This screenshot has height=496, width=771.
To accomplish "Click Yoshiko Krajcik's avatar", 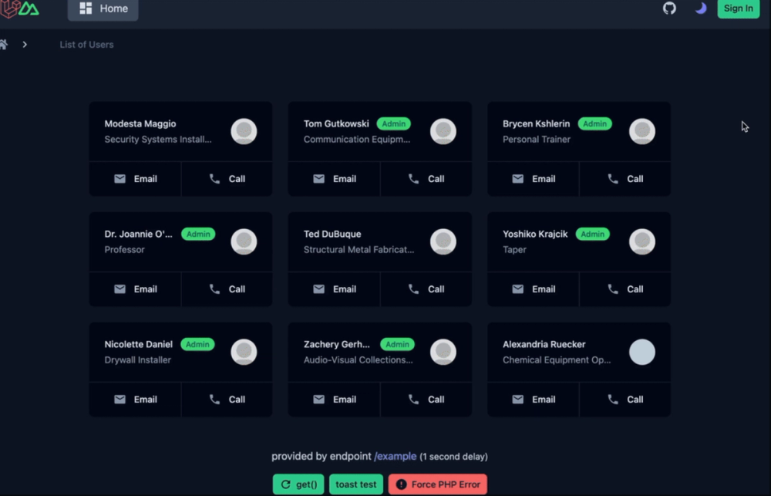I will click(x=642, y=241).
